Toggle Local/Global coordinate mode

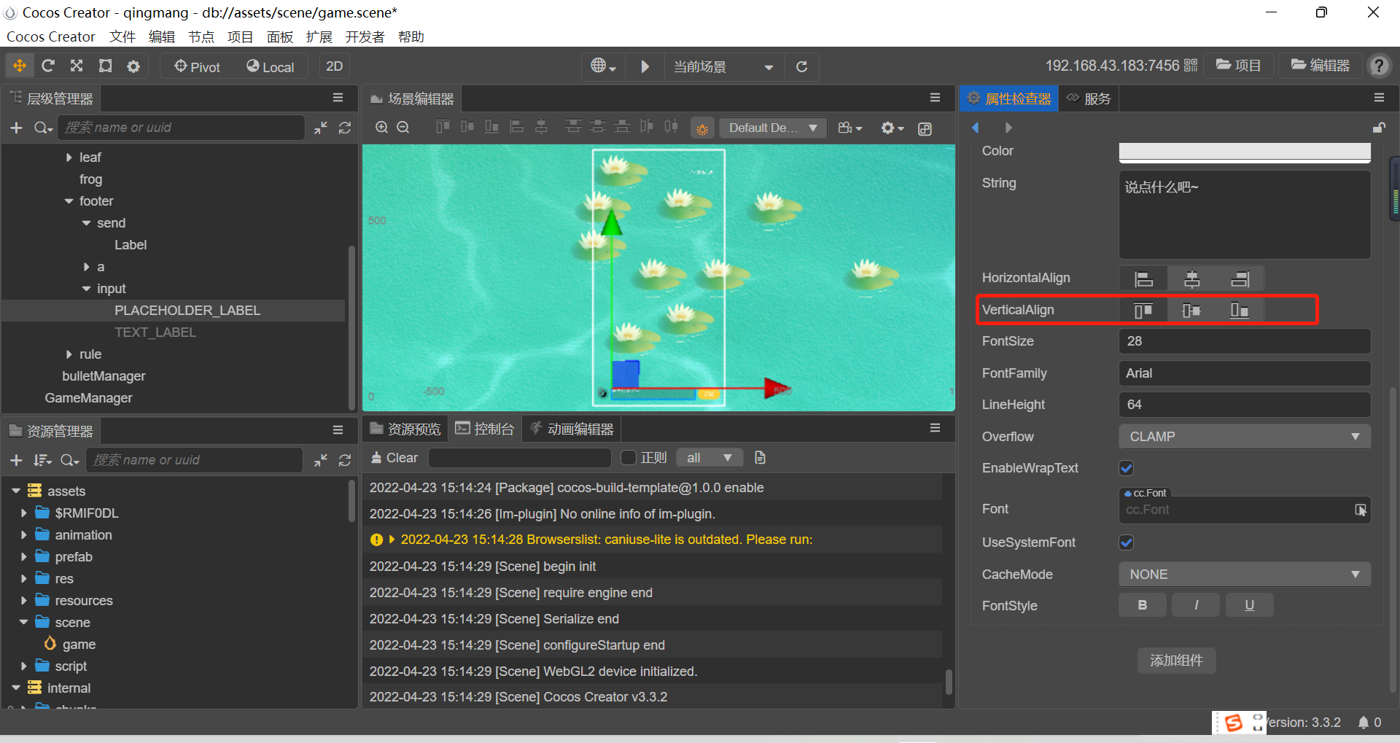[x=271, y=66]
